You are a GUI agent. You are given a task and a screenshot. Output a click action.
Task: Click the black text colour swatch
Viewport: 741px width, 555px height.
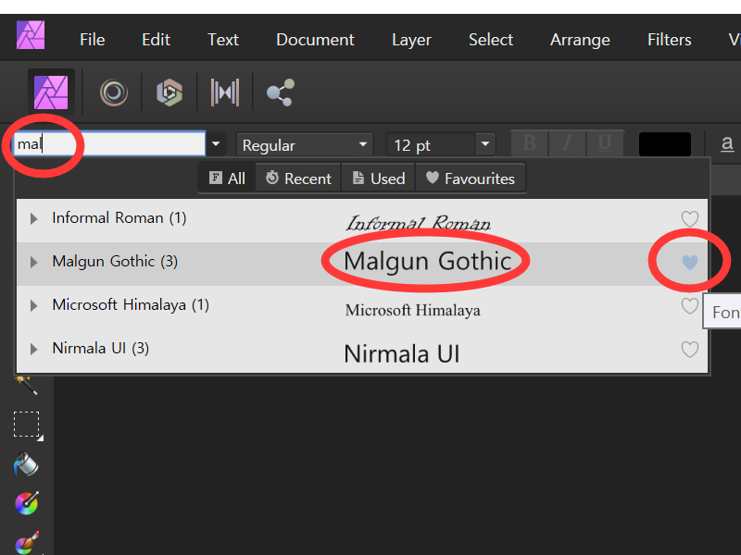pyautogui.click(x=664, y=144)
